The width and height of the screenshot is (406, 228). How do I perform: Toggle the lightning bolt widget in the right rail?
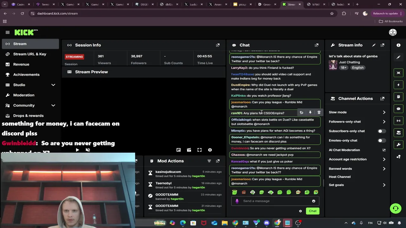pyautogui.click(x=398, y=85)
